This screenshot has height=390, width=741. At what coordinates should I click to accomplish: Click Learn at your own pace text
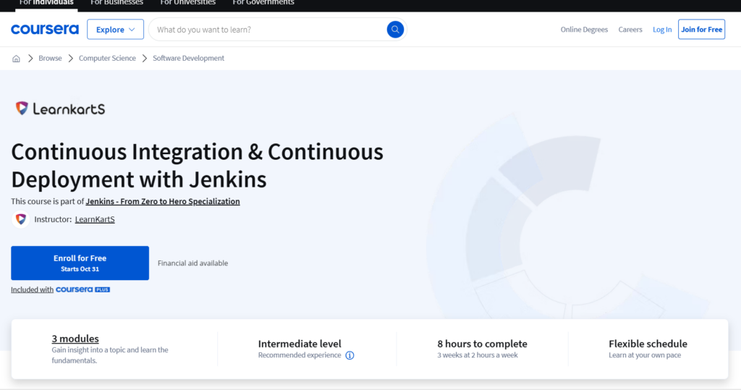click(645, 355)
